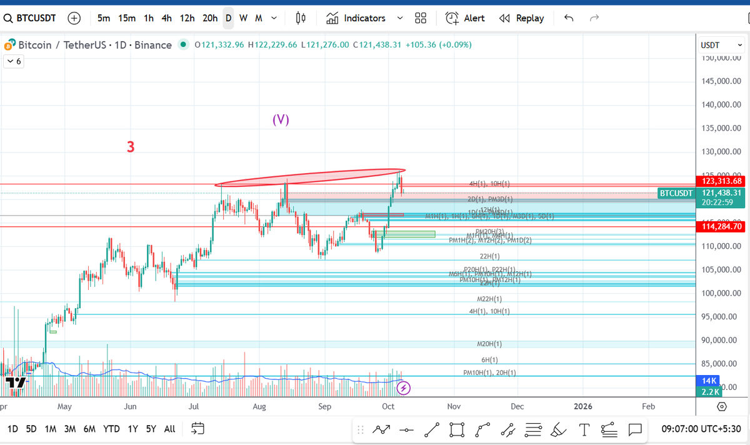Set date range to 5D

click(x=31, y=429)
